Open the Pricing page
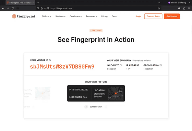This screenshot has height=131, width=192. (x=104, y=16)
